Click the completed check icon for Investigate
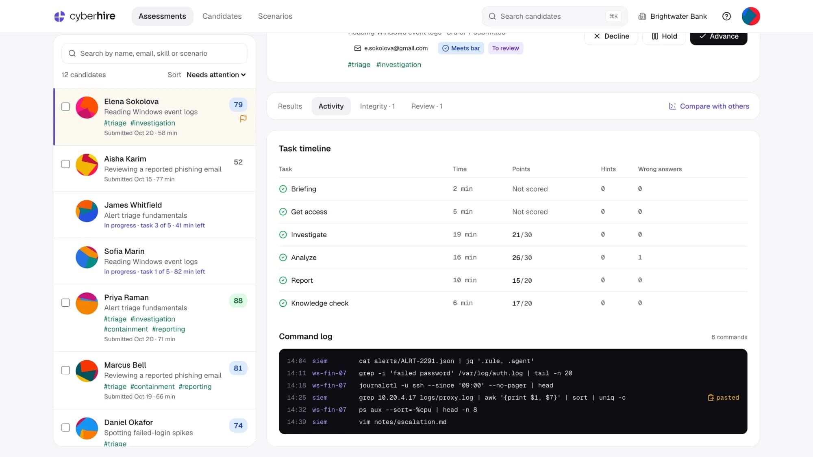813x457 pixels. coord(283,235)
